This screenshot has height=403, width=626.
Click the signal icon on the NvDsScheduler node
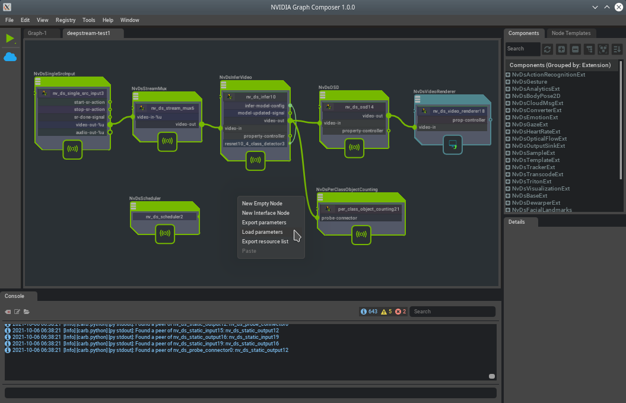click(165, 234)
